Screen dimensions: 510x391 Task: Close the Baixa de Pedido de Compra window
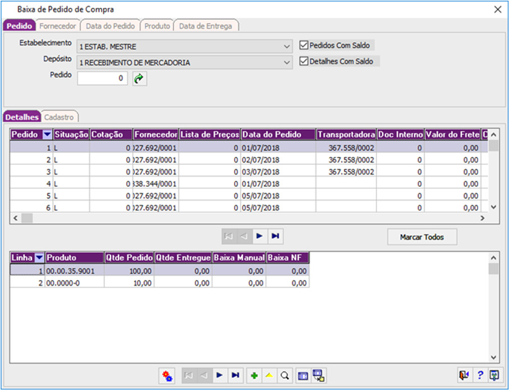[x=498, y=10]
